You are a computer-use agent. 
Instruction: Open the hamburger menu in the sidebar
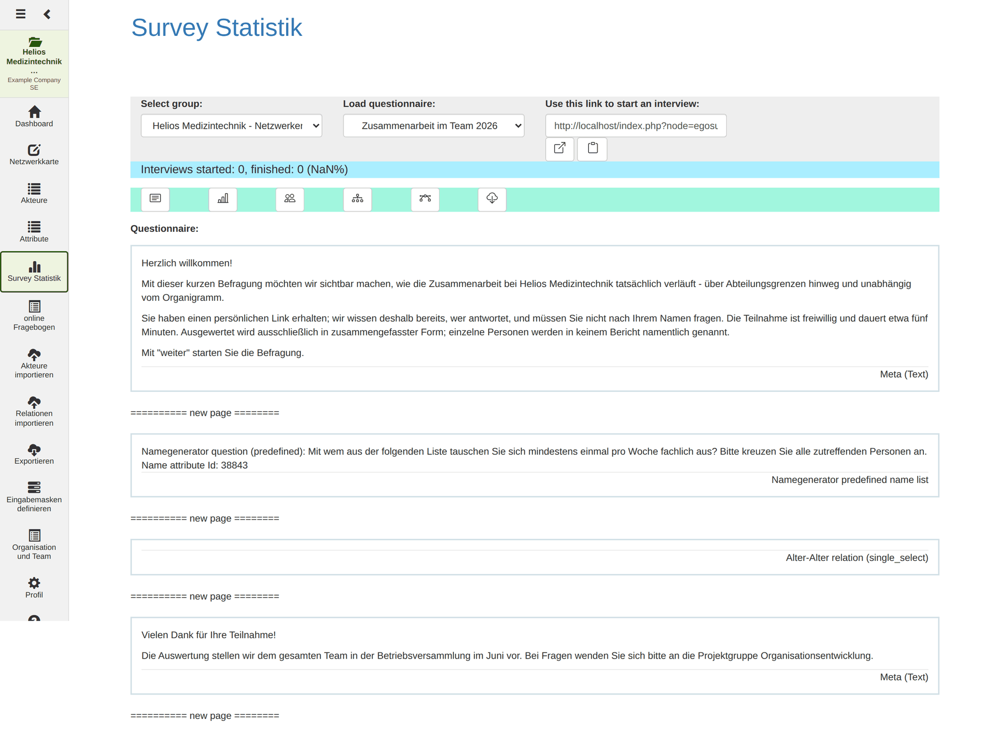pos(20,14)
